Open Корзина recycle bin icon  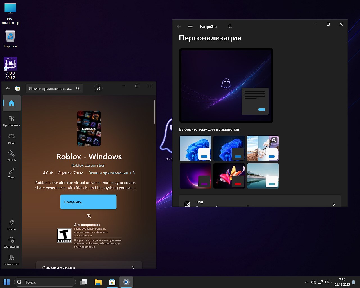pyautogui.click(x=10, y=39)
